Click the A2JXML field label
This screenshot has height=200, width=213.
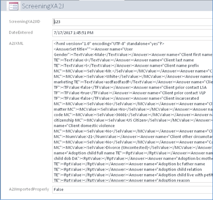16,44
